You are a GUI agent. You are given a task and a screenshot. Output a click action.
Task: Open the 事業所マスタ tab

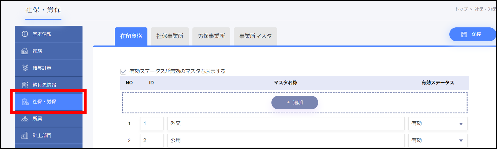pyautogui.click(x=255, y=36)
